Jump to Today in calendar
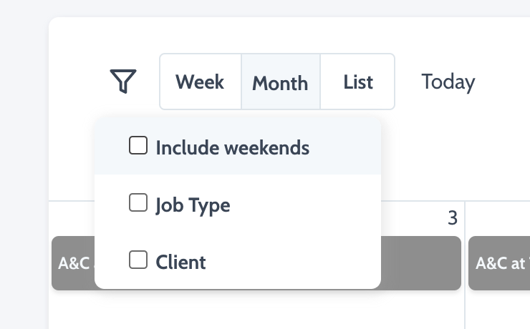This screenshot has height=329, width=530. click(x=448, y=82)
